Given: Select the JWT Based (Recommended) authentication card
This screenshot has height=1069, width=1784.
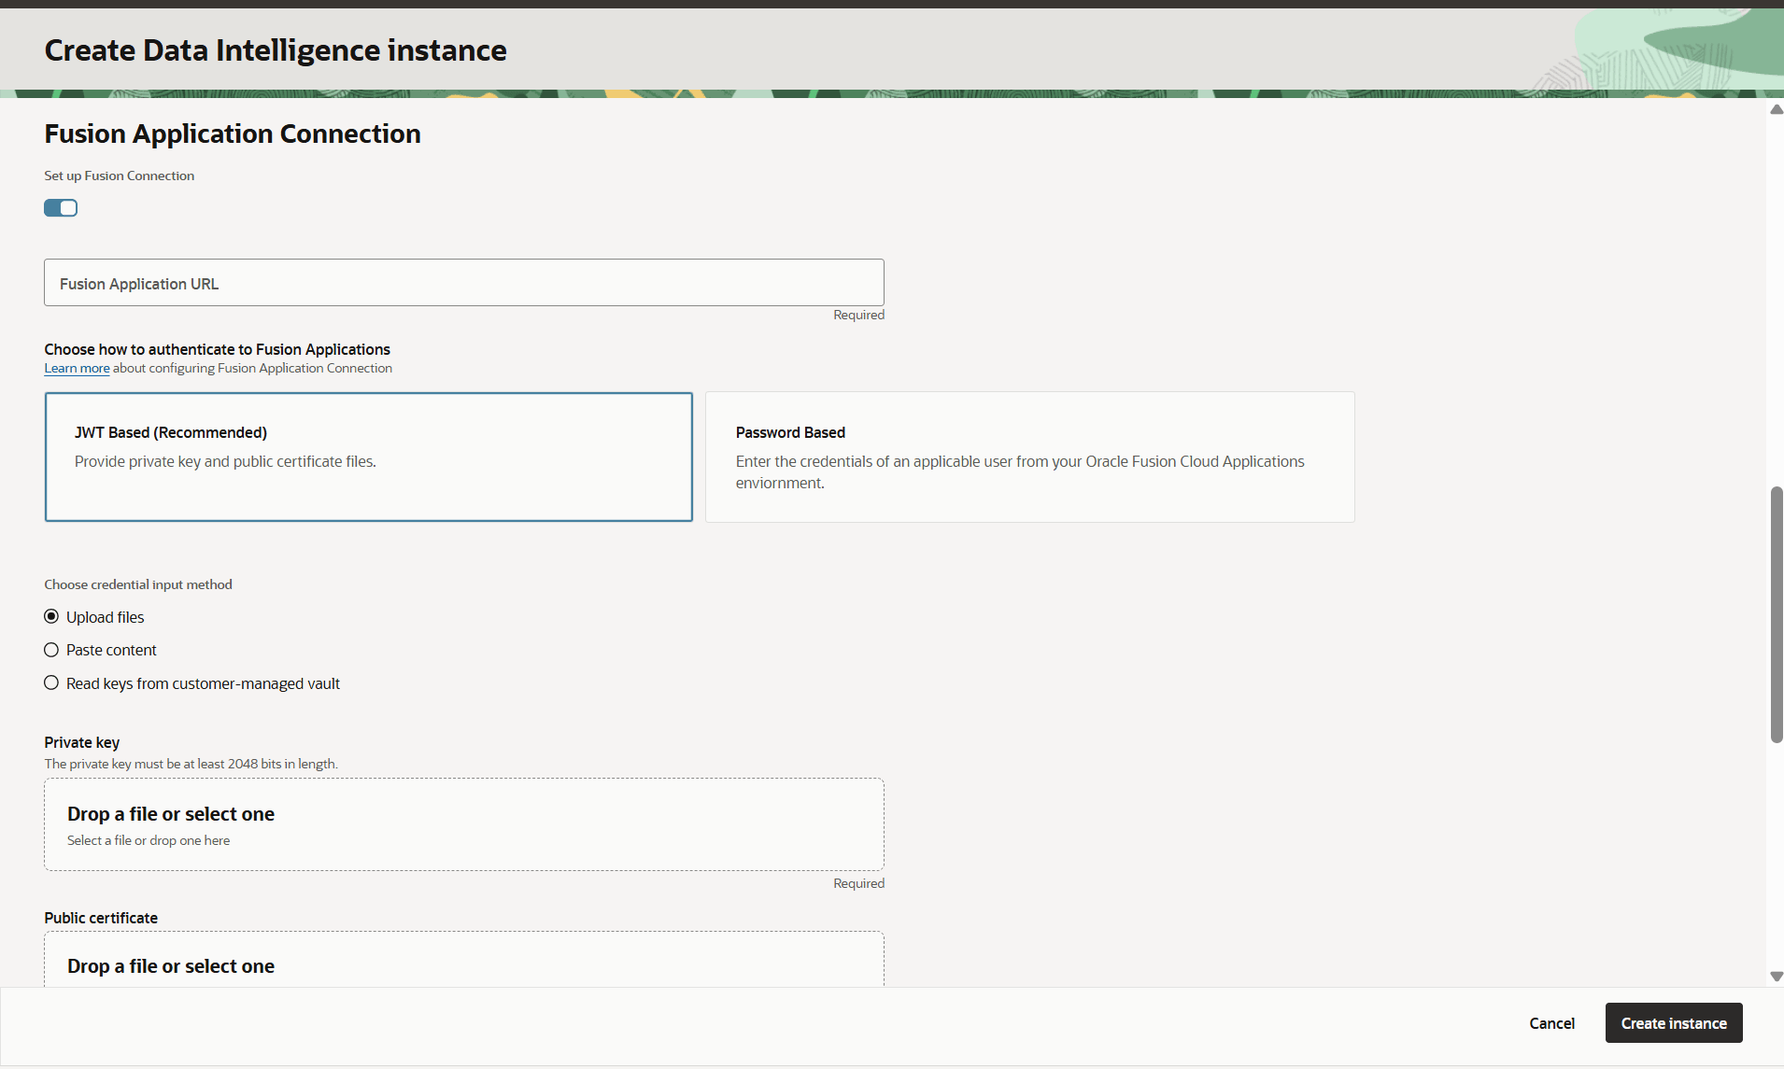Looking at the screenshot, I should (368, 457).
